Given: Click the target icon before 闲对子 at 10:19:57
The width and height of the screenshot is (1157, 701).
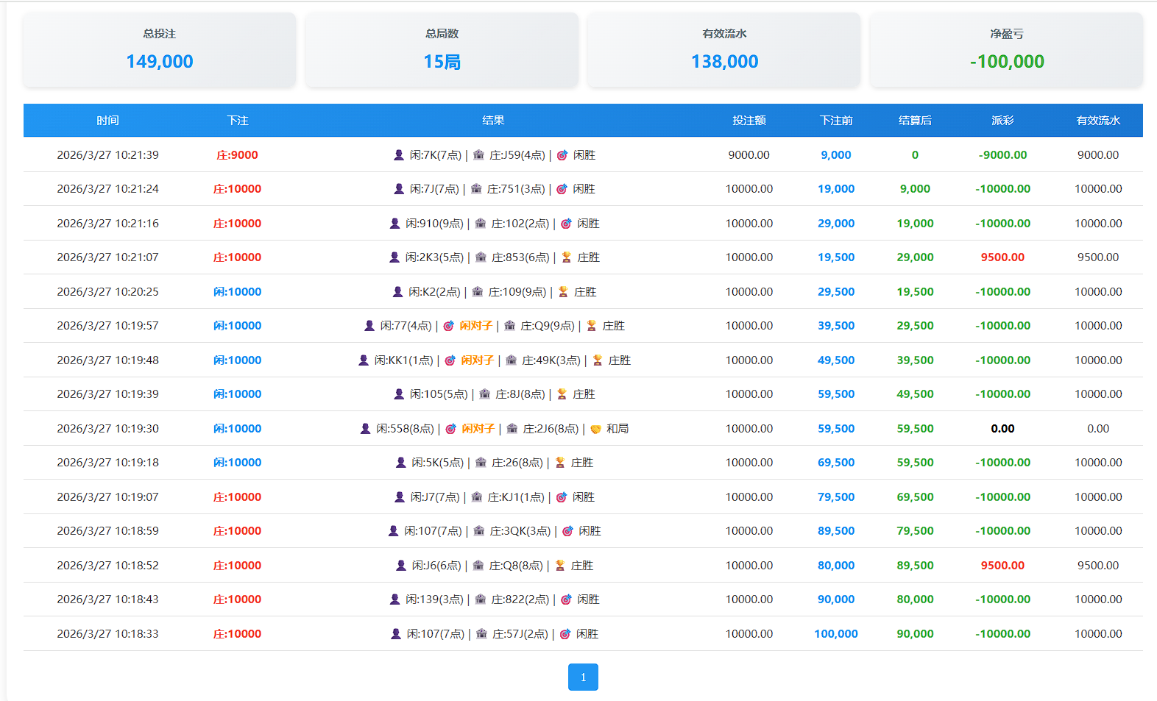Looking at the screenshot, I should [448, 326].
